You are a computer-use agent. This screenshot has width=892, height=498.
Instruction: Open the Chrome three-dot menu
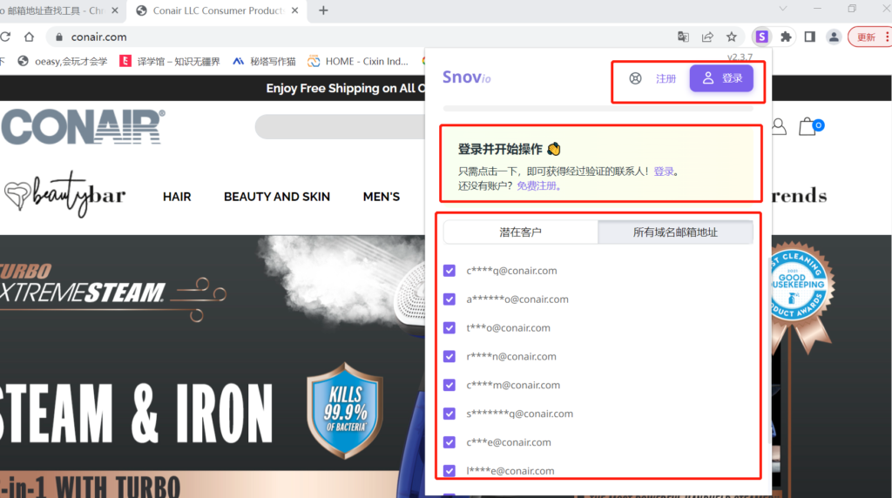(x=887, y=37)
